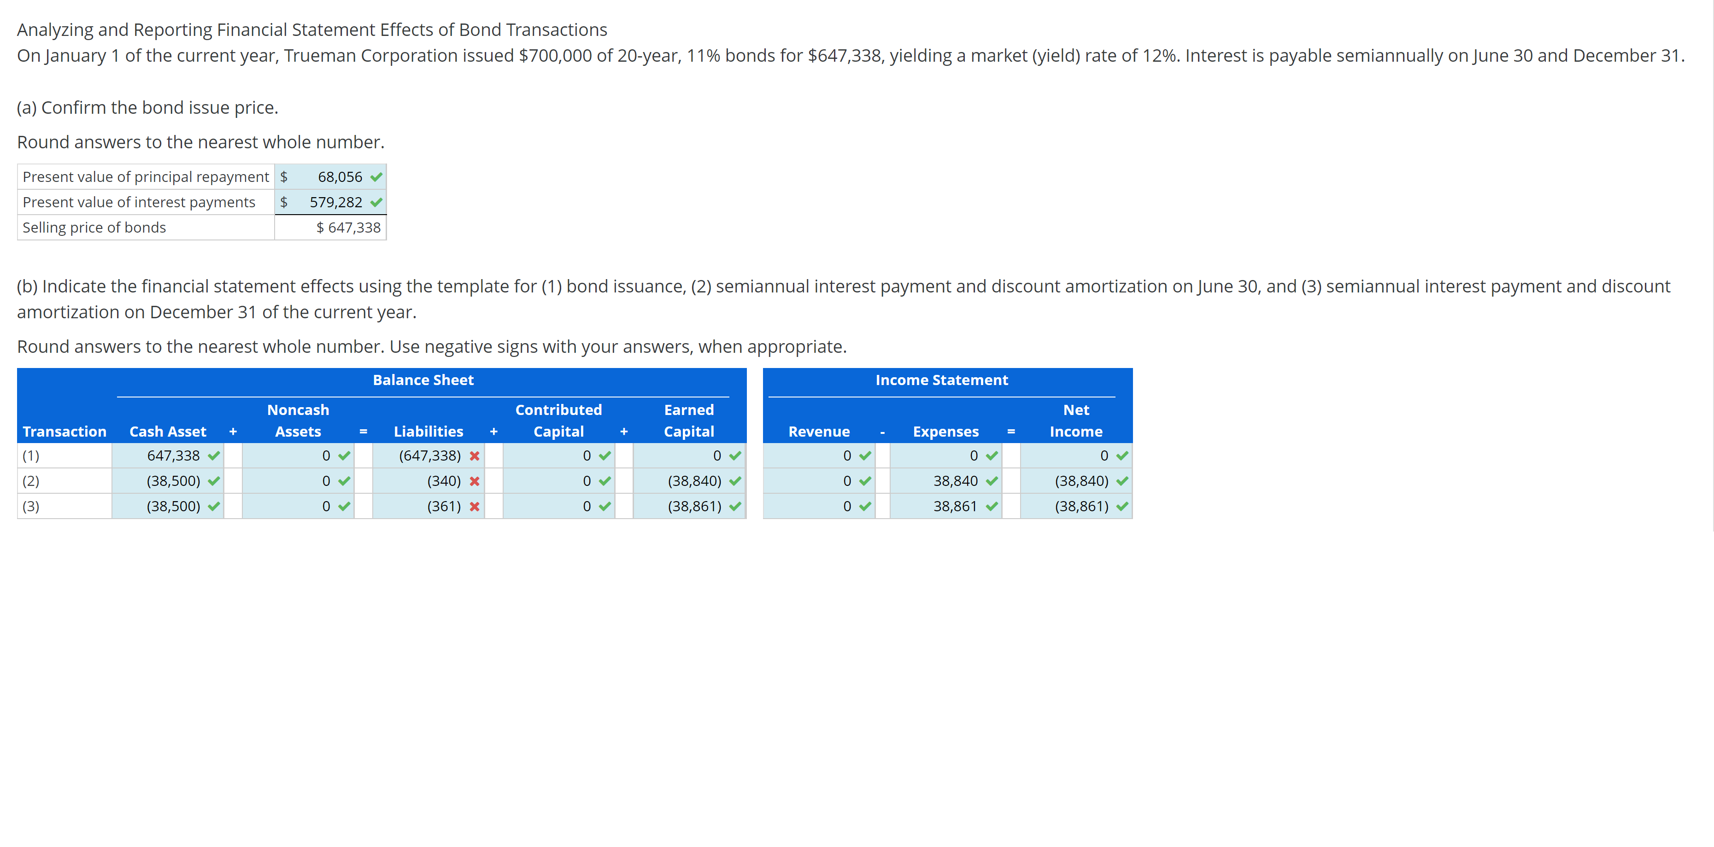Click Revenue field for transaction (1)
Image resolution: width=1714 pixels, height=847 pixels.
(820, 456)
